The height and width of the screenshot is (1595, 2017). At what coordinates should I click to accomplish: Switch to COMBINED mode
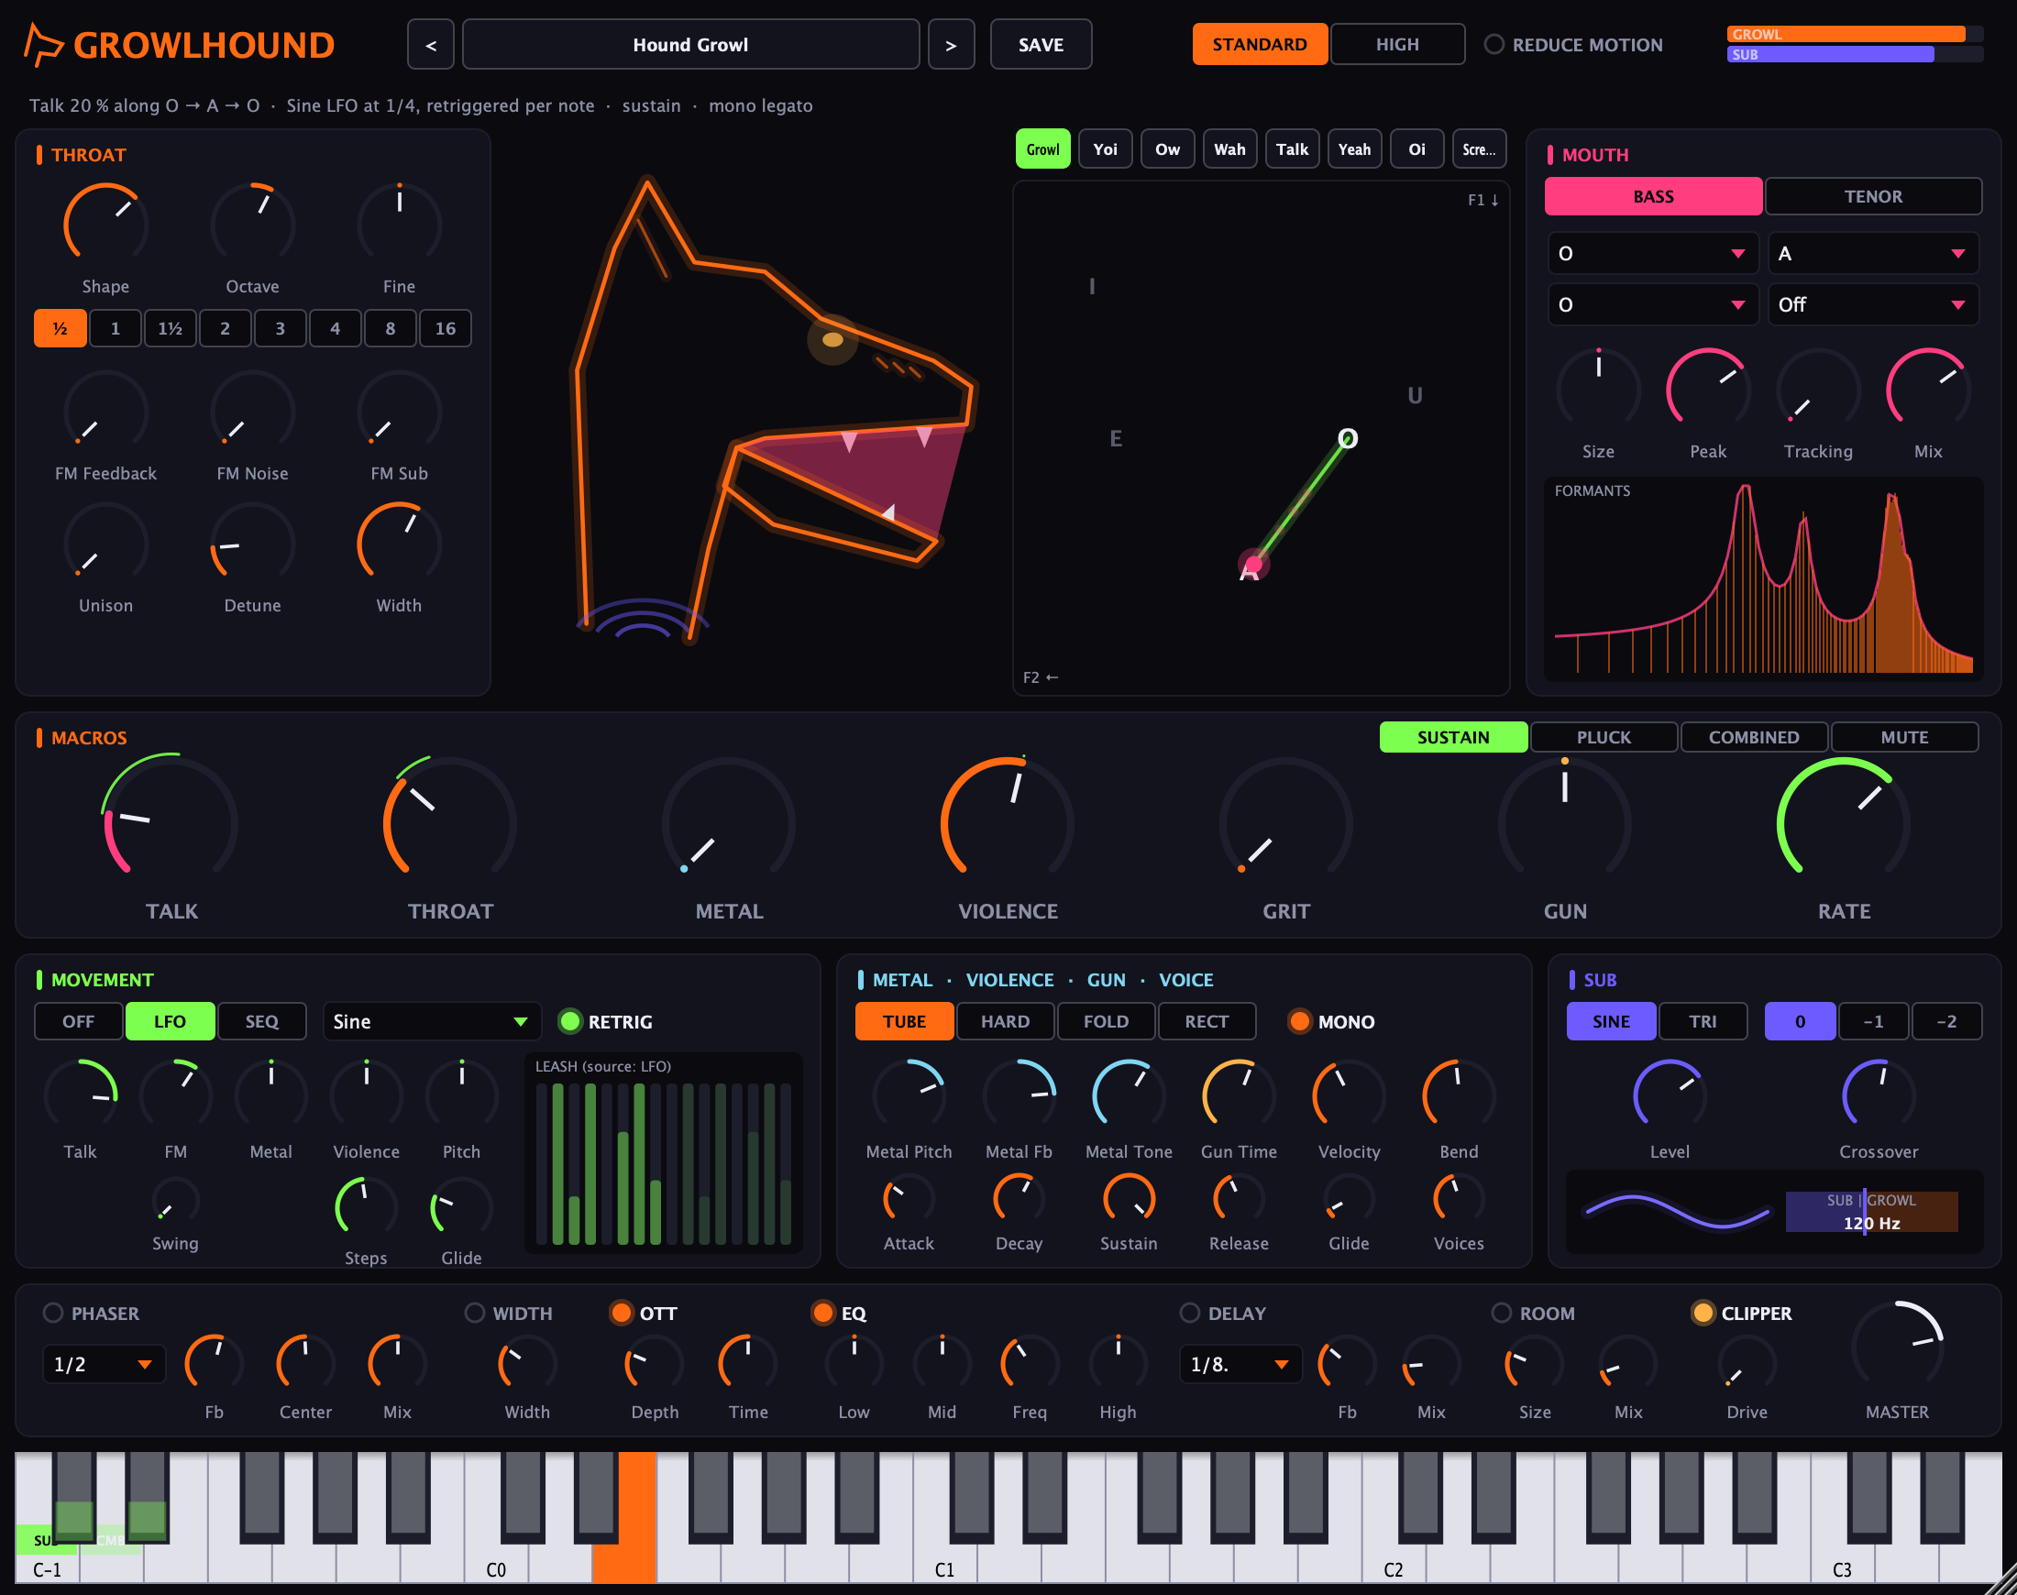point(1754,737)
